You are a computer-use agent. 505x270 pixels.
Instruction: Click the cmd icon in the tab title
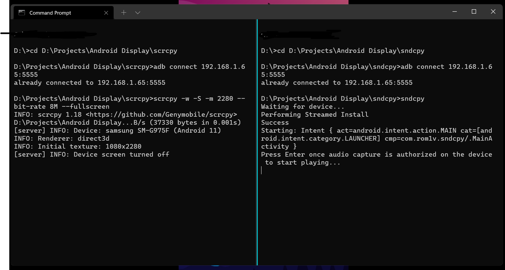coord(22,13)
